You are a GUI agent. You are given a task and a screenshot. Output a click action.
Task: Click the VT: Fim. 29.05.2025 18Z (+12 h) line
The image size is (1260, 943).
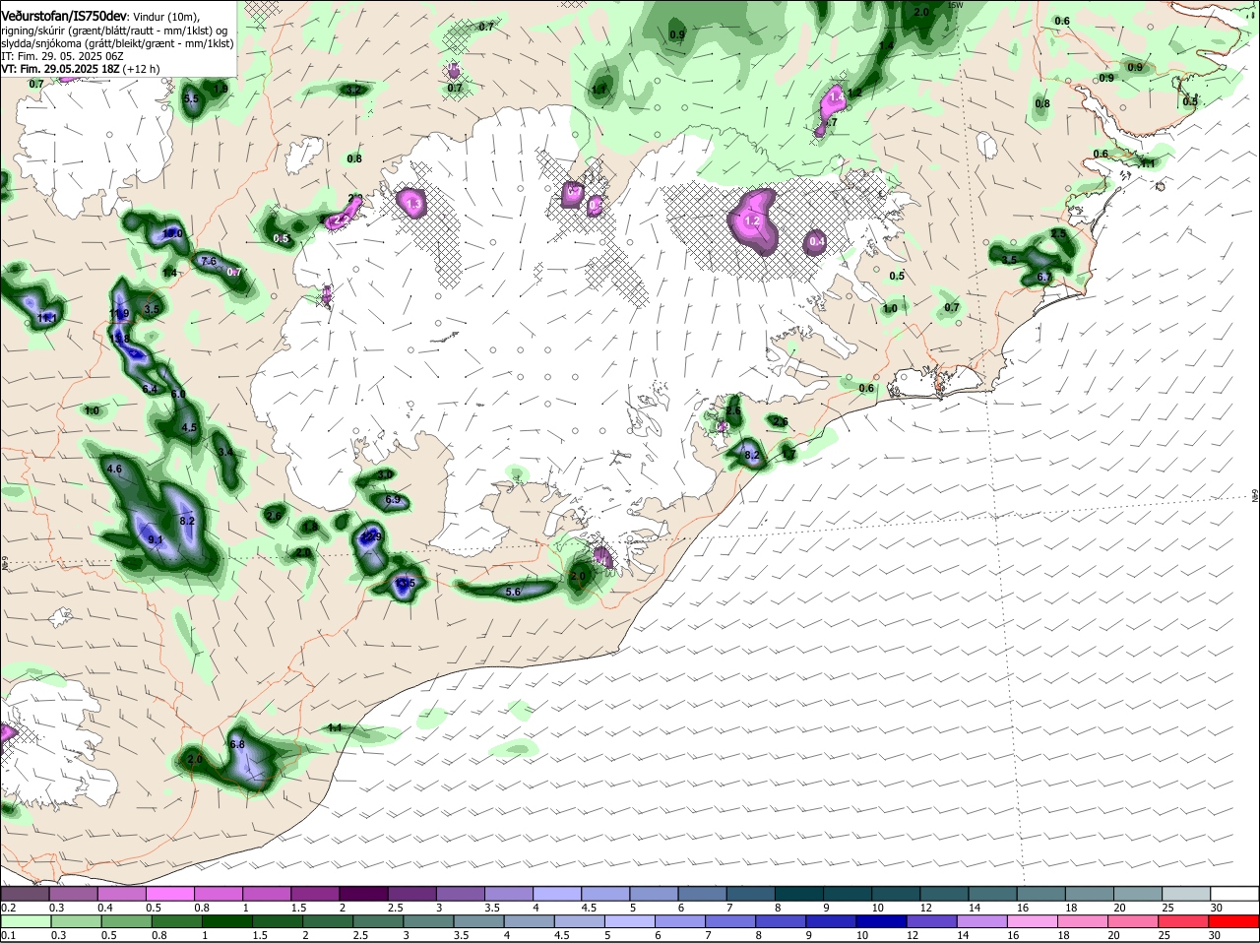(81, 69)
